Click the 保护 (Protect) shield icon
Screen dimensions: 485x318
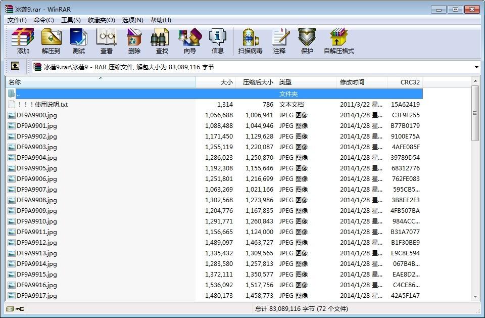(x=307, y=40)
